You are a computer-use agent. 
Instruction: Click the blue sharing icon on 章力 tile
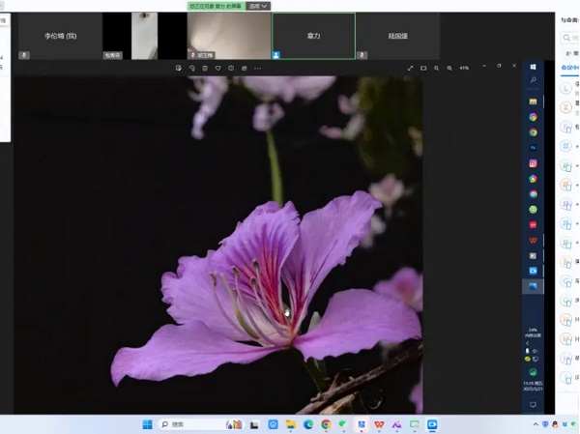[x=275, y=55]
